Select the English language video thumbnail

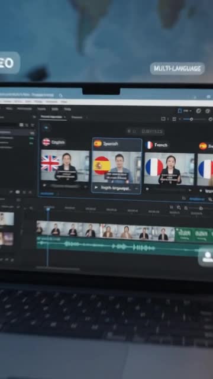pyautogui.click(x=65, y=165)
